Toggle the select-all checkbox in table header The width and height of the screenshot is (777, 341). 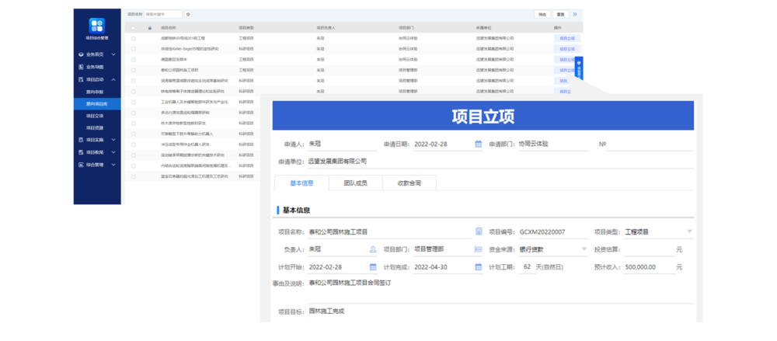click(134, 28)
